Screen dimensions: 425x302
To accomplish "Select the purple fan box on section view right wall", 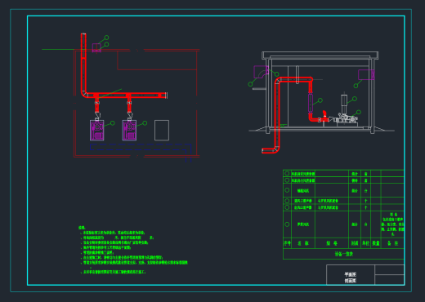I will [x=366, y=75].
